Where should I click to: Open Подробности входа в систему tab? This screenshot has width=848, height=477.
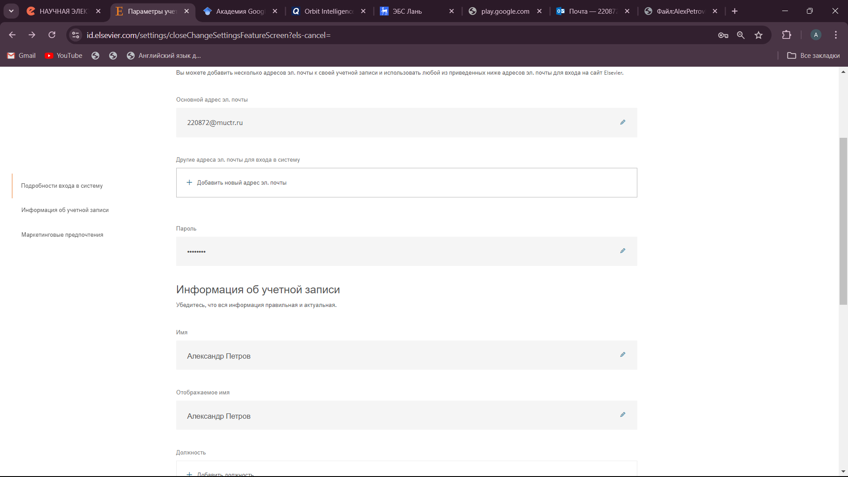pyautogui.click(x=62, y=185)
